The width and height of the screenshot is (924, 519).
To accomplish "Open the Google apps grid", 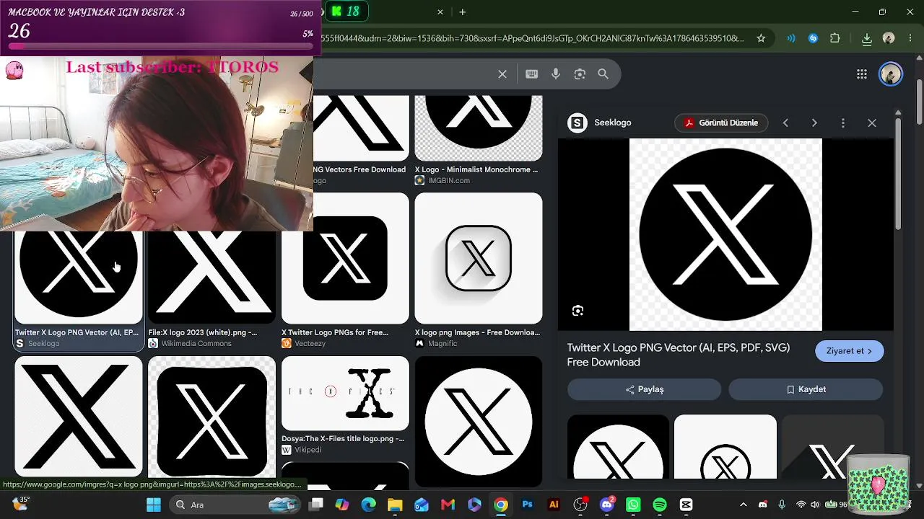I will [861, 74].
